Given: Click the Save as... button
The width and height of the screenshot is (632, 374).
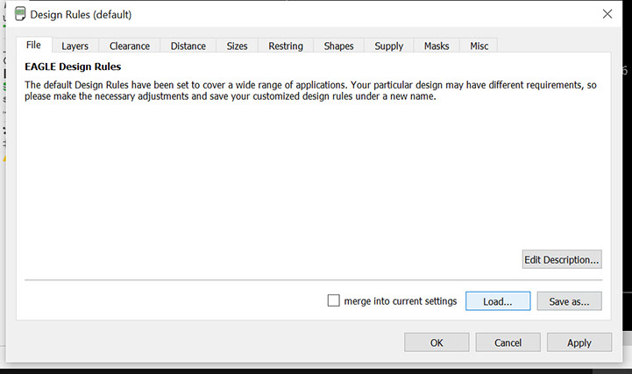Looking at the screenshot, I should (569, 301).
